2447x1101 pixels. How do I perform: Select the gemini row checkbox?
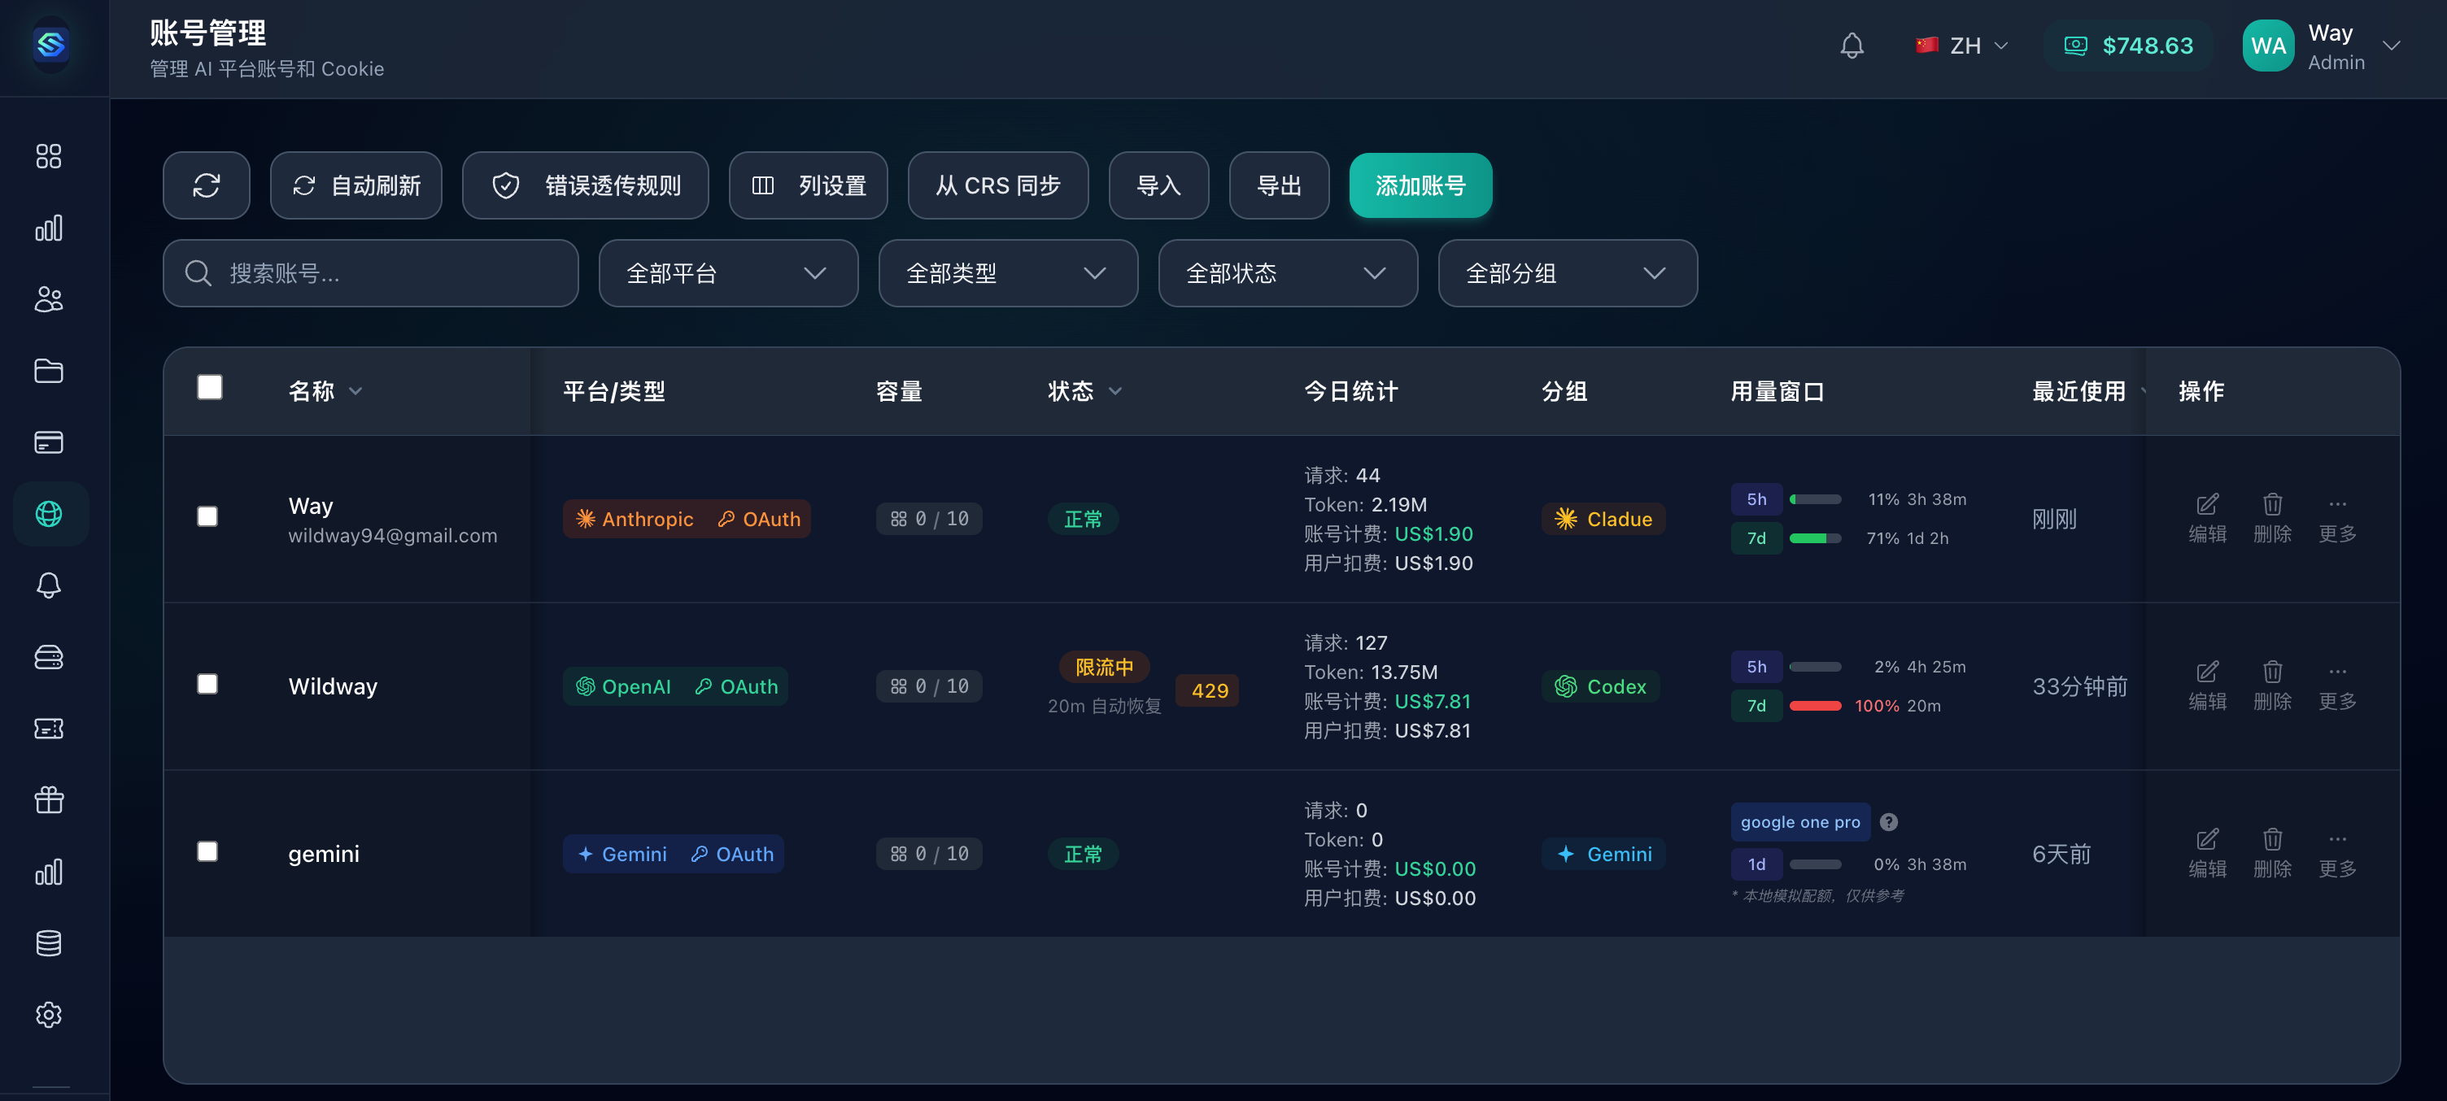207,851
